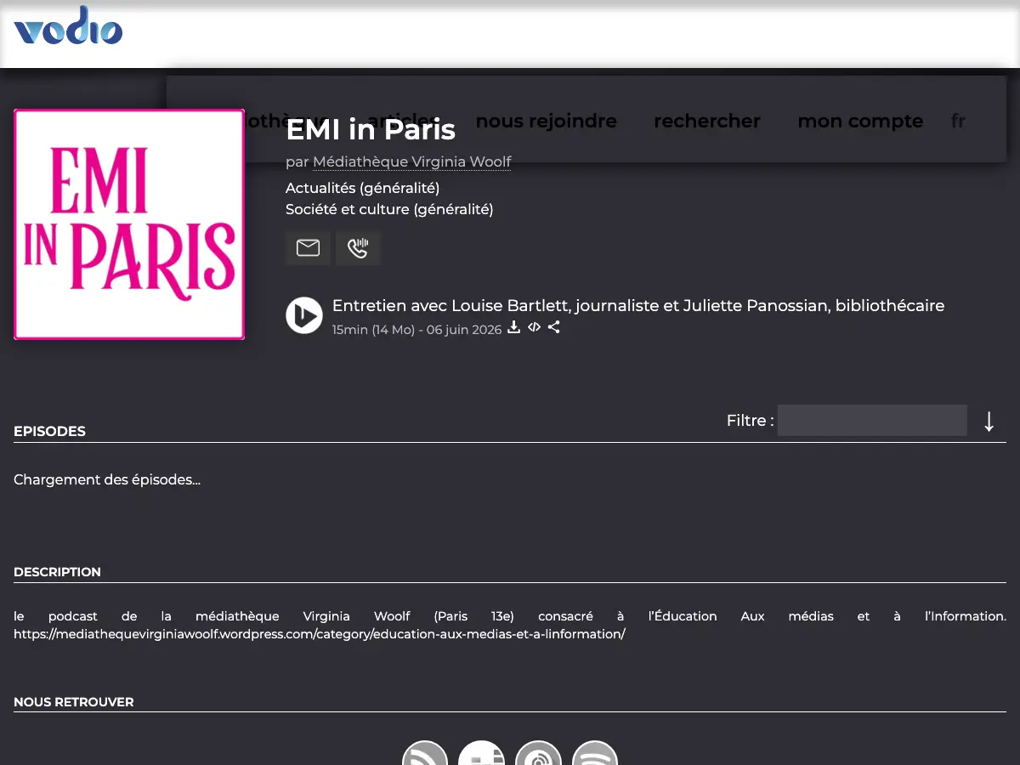Go home via the Vodio logo
1020x765 pixels.
coord(68,25)
